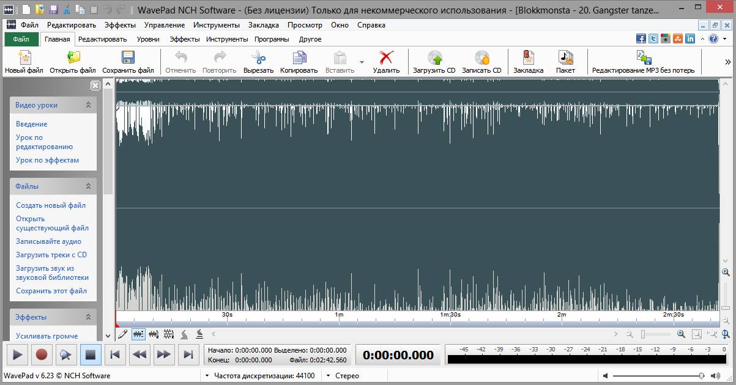The height and width of the screenshot is (385, 736).
Task: Click the stacked spectrum view icon
Action: point(199,334)
